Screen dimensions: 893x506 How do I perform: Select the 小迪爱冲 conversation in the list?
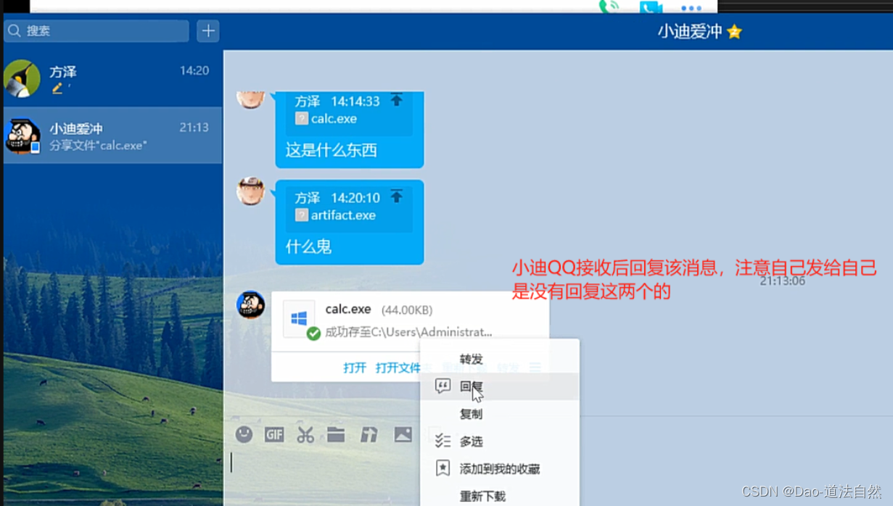pos(112,136)
